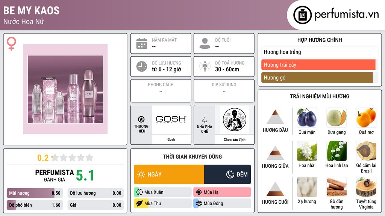The width and height of the screenshot is (385, 216).
Task: Click the Hương hoa trắng accord bar
Action: (x=320, y=52)
